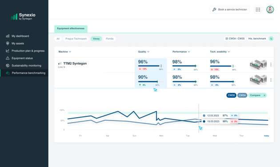
Task: Click the My dashboard chart icon
Action: tap(8, 36)
